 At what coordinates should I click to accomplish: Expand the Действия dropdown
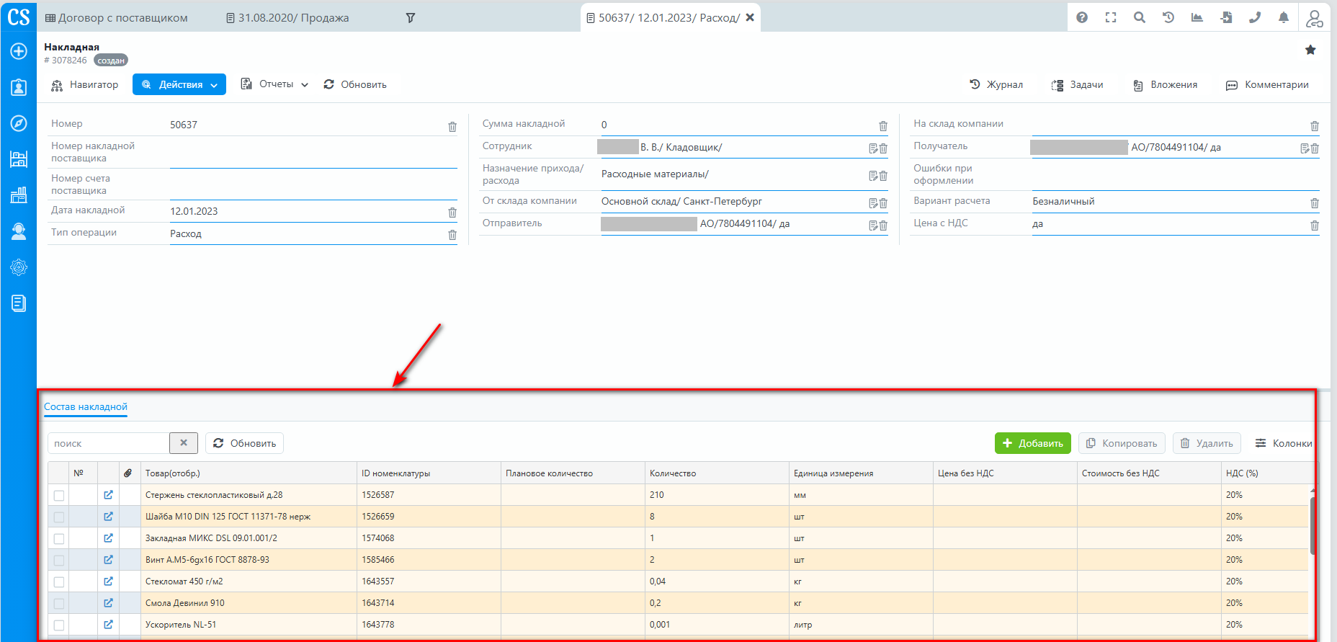click(x=179, y=84)
